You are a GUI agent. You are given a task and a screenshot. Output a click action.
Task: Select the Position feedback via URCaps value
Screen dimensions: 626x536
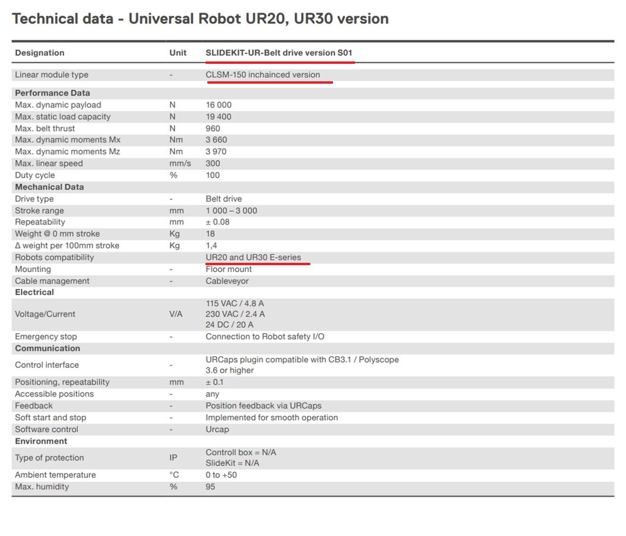tap(264, 406)
